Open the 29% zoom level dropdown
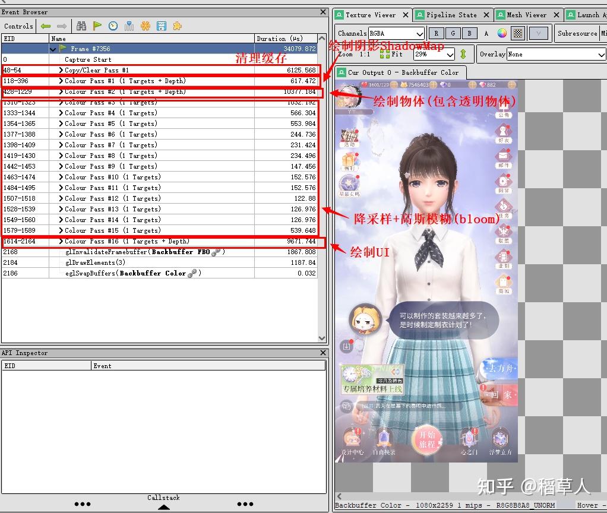The image size is (607, 513). click(434, 55)
